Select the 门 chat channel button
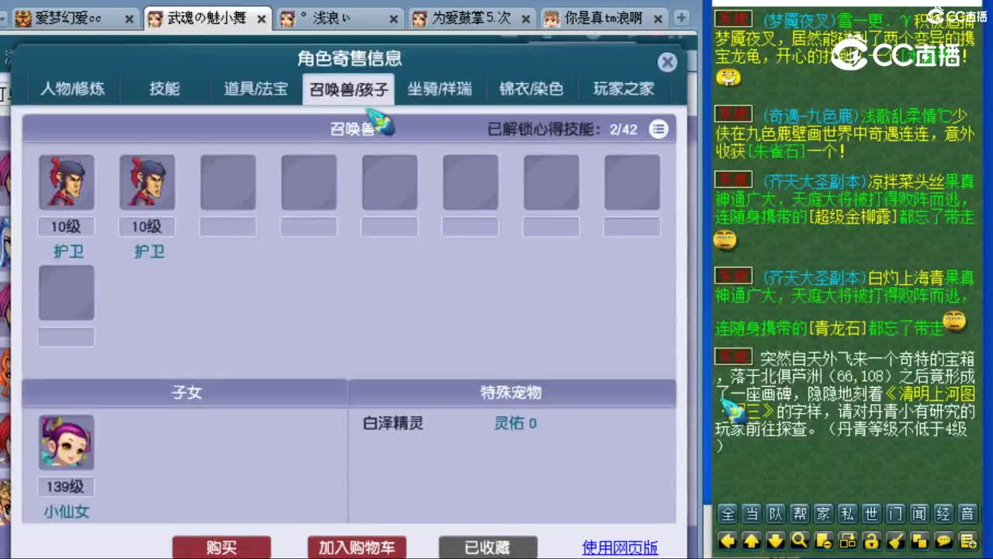993x559 pixels. [895, 514]
